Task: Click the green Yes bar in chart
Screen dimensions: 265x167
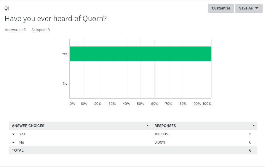Action: tap(140, 54)
